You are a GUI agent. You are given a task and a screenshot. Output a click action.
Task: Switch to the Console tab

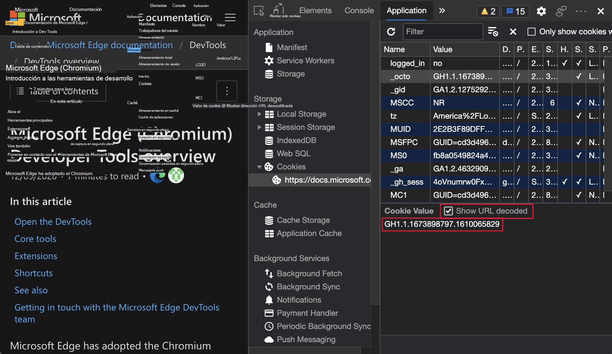359,11
